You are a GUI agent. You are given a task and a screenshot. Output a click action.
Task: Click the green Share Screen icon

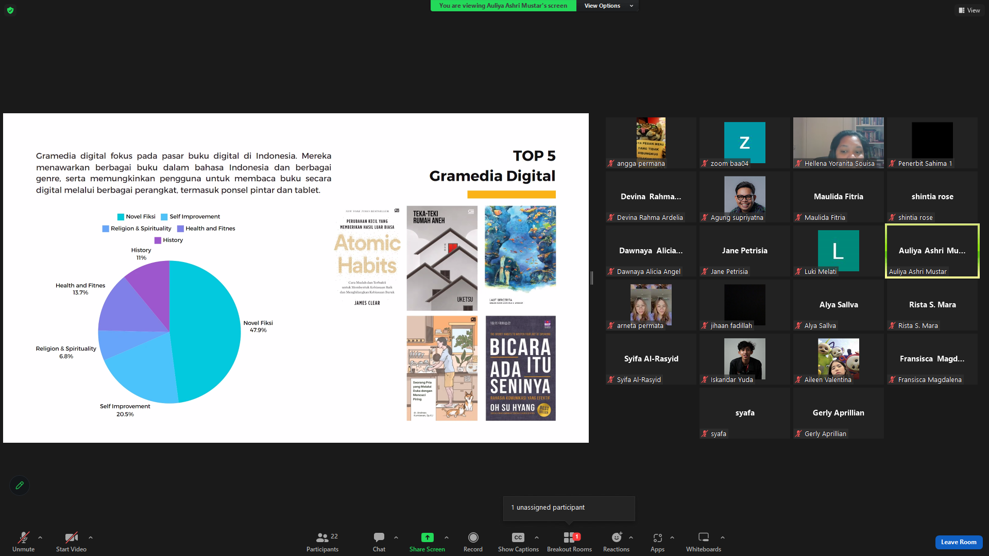pos(427,537)
